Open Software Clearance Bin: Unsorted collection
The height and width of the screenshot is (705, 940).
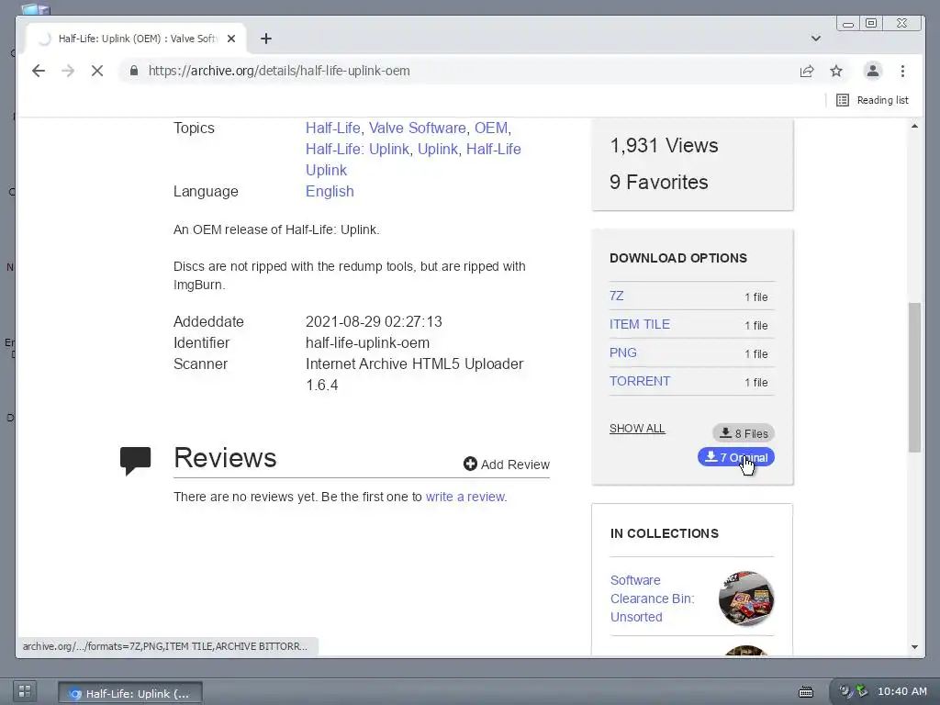point(653,599)
